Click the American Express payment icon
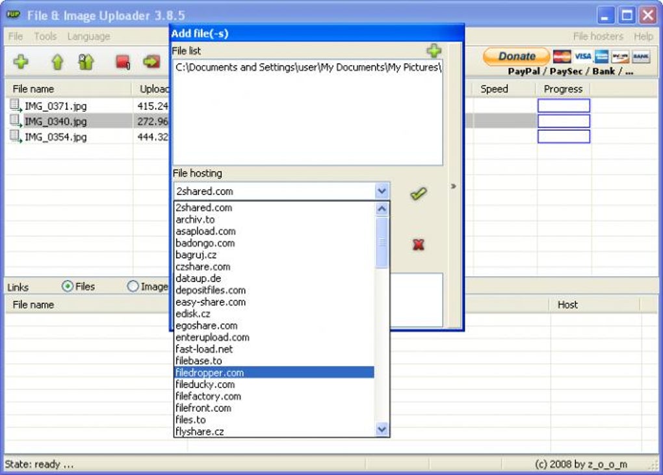The image size is (663, 475). tap(601, 56)
